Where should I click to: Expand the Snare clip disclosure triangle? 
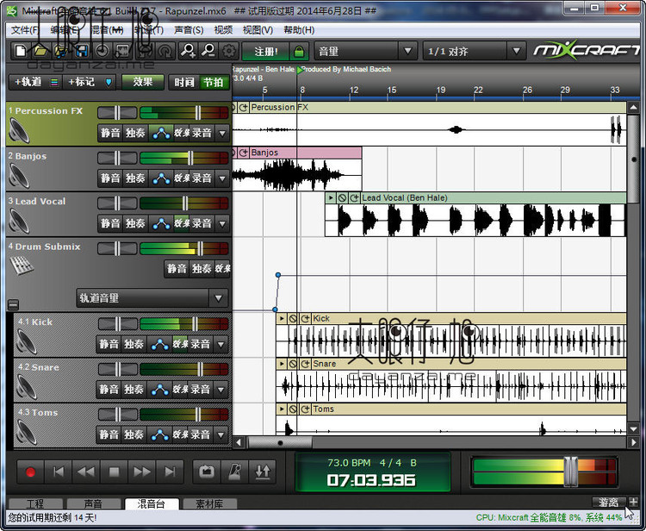pyautogui.click(x=282, y=364)
